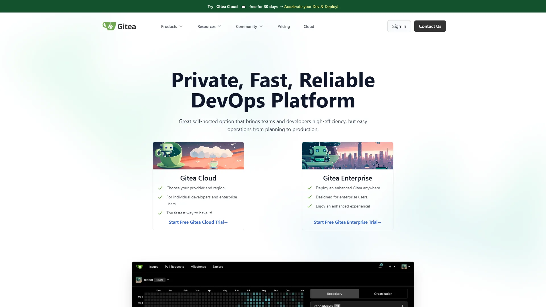
Task: Click the notification bell in dashboard preview
Action: pos(380,266)
